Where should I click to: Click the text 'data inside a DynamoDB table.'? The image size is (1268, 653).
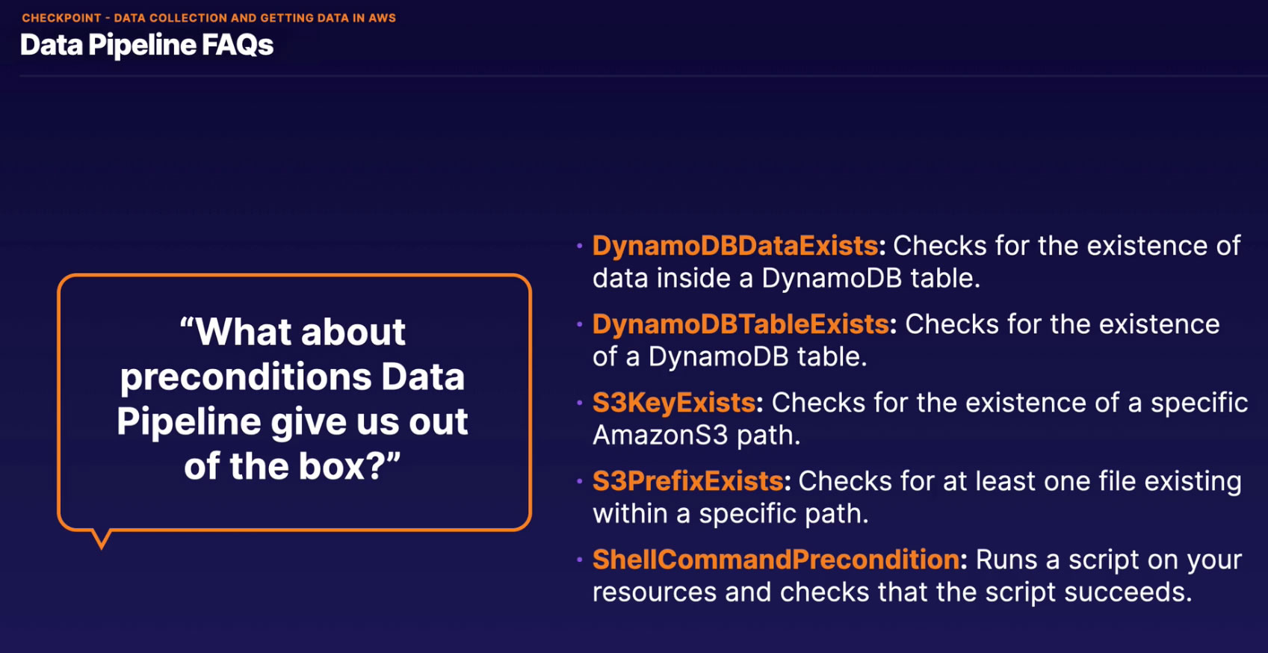pyautogui.click(x=786, y=279)
